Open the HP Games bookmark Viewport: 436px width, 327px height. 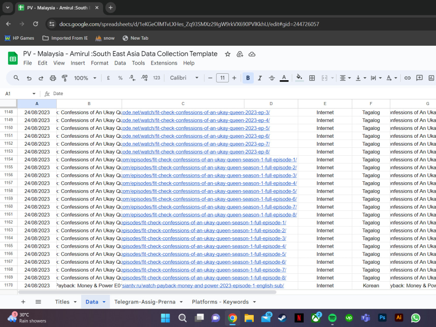pyautogui.click(x=20, y=38)
